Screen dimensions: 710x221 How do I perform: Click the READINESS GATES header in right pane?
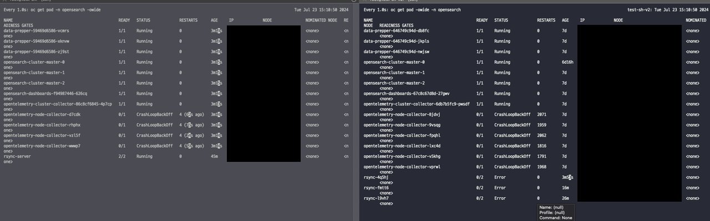coord(397,26)
